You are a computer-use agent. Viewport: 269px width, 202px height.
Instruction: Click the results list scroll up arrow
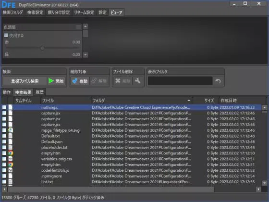pyautogui.click(x=265, y=108)
